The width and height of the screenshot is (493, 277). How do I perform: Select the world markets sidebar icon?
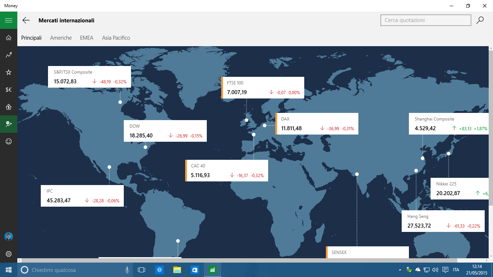pyautogui.click(x=9, y=124)
